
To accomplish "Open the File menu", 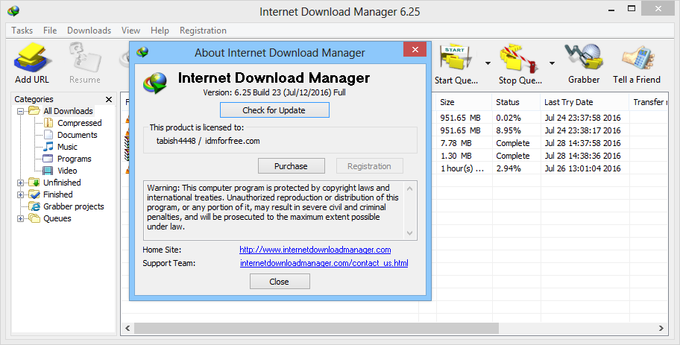I will (50, 31).
